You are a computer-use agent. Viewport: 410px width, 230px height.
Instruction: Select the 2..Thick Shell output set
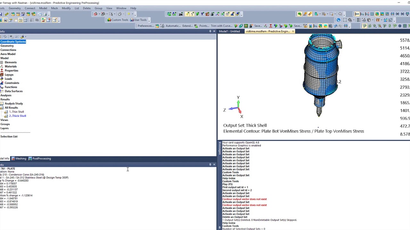coord(17,116)
